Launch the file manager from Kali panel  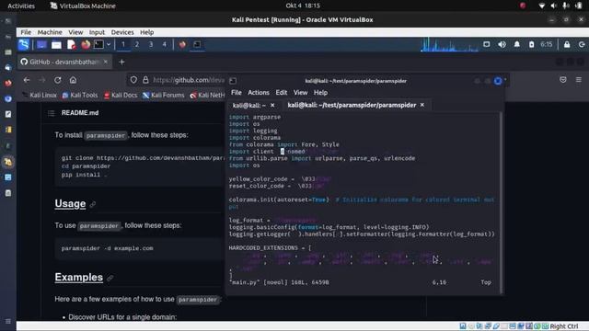click(x=56, y=45)
